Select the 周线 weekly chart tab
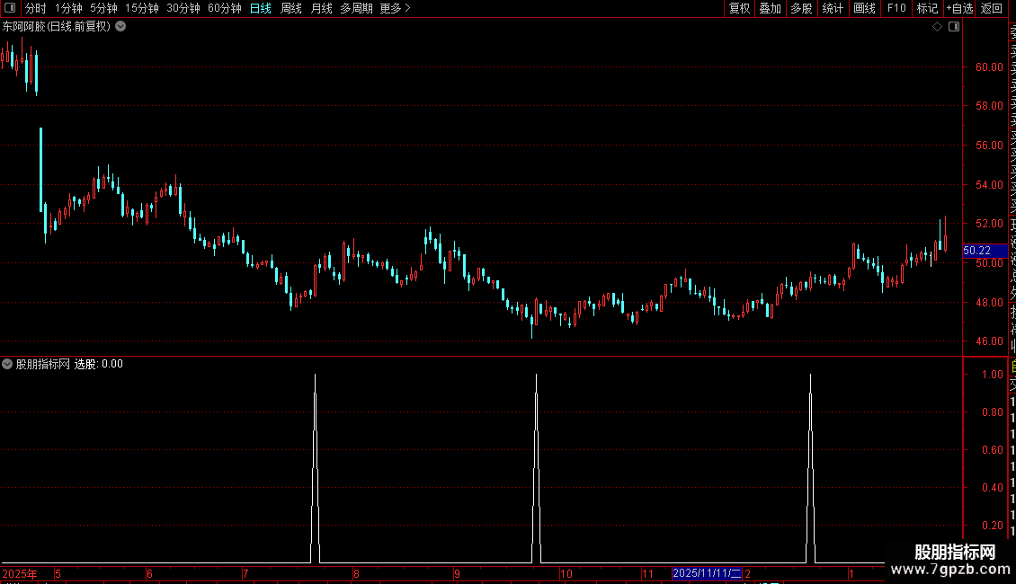The width and height of the screenshot is (1016, 584). (291, 8)
